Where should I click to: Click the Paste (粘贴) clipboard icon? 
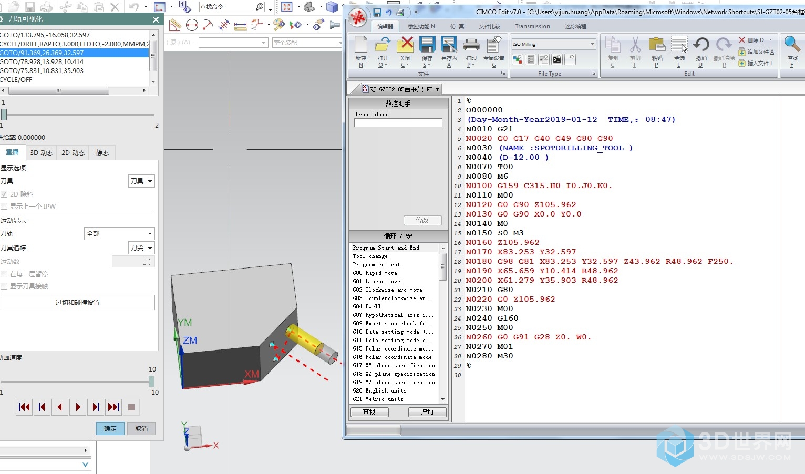pos(657,45)
